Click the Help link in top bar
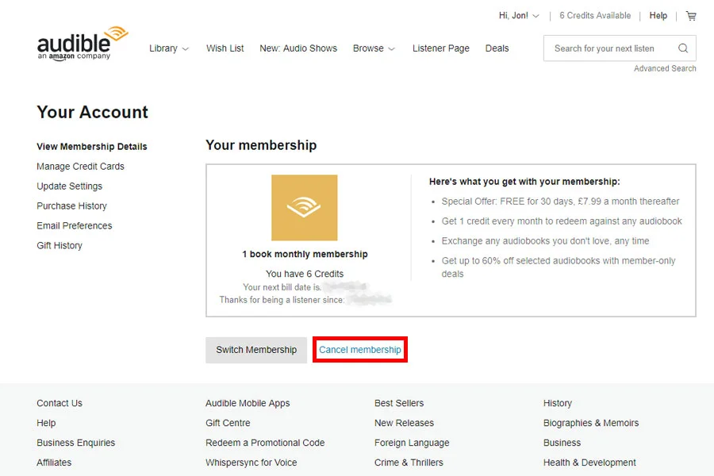The width and height of the screenshot is (714, 476). (x=658, y=16)
